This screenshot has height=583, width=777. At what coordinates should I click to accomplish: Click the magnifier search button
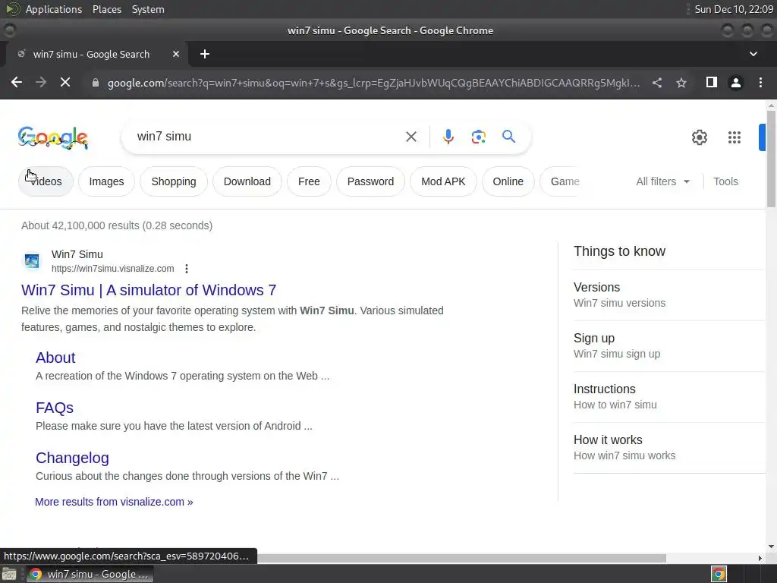[x=508, y=137]
